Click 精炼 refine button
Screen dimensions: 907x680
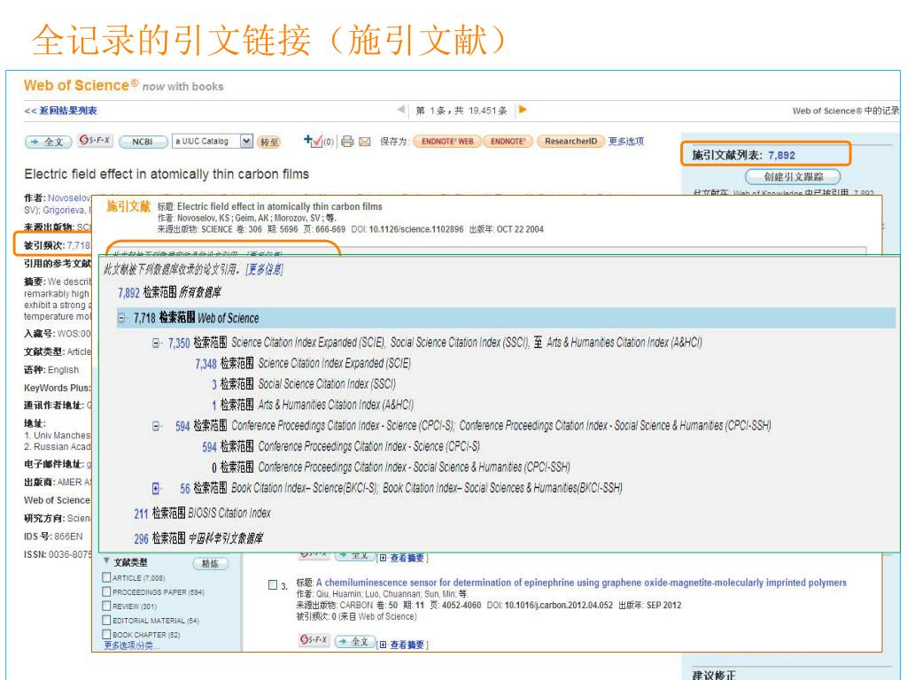[211, 564]
